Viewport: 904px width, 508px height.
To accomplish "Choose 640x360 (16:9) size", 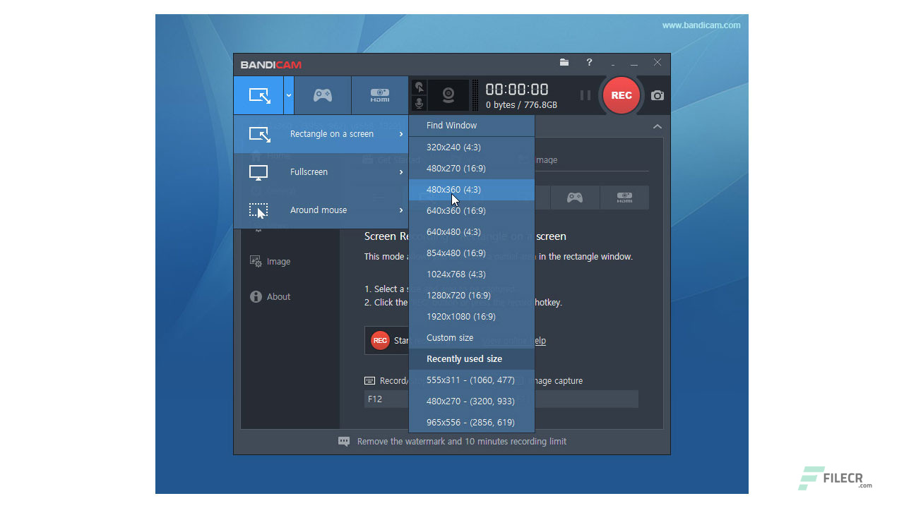I will (472, 211).
